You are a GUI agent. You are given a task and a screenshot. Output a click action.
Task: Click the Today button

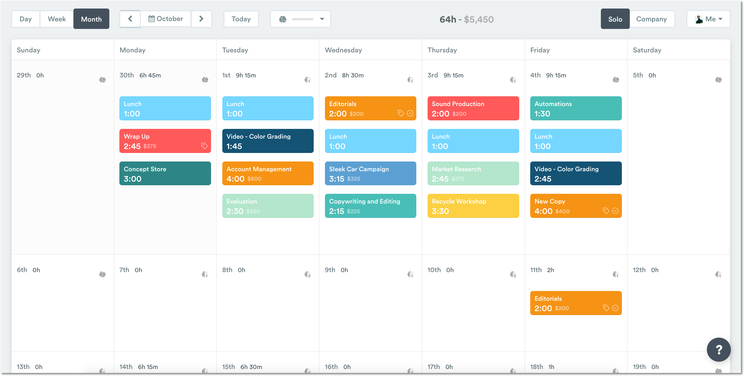click(x=241, y=19)
